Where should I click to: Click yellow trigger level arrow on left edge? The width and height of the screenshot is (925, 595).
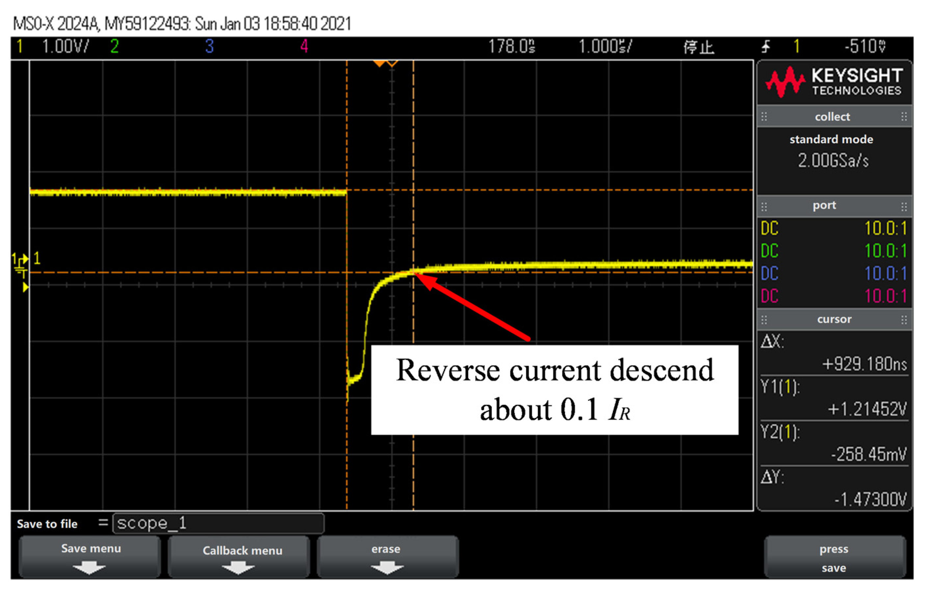(25, 287)
